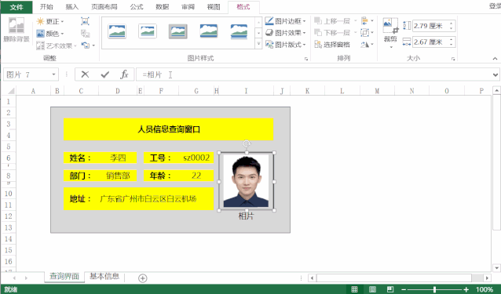
Task: Click the Crop (裁剪) tool icon
Action: point(390,26)
